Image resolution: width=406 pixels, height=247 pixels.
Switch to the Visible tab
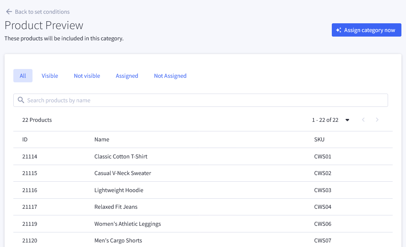[x=50, y=76]
